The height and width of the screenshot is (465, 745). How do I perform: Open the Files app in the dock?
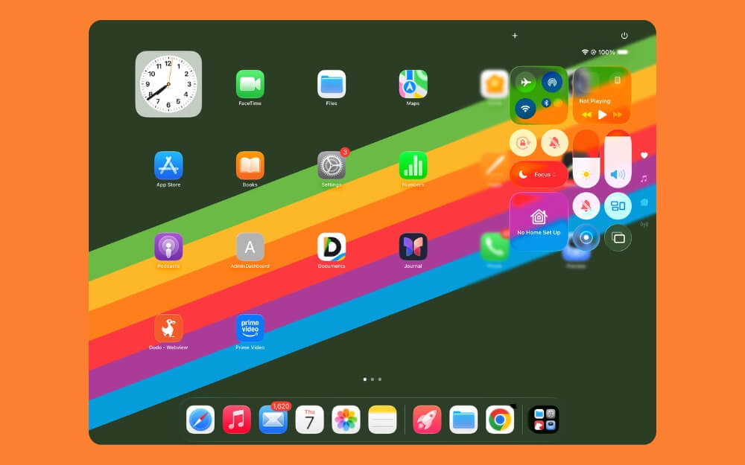click(463, 420)
